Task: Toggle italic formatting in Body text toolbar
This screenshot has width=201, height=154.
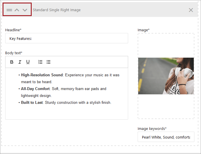Action: (x=20, y=62)
